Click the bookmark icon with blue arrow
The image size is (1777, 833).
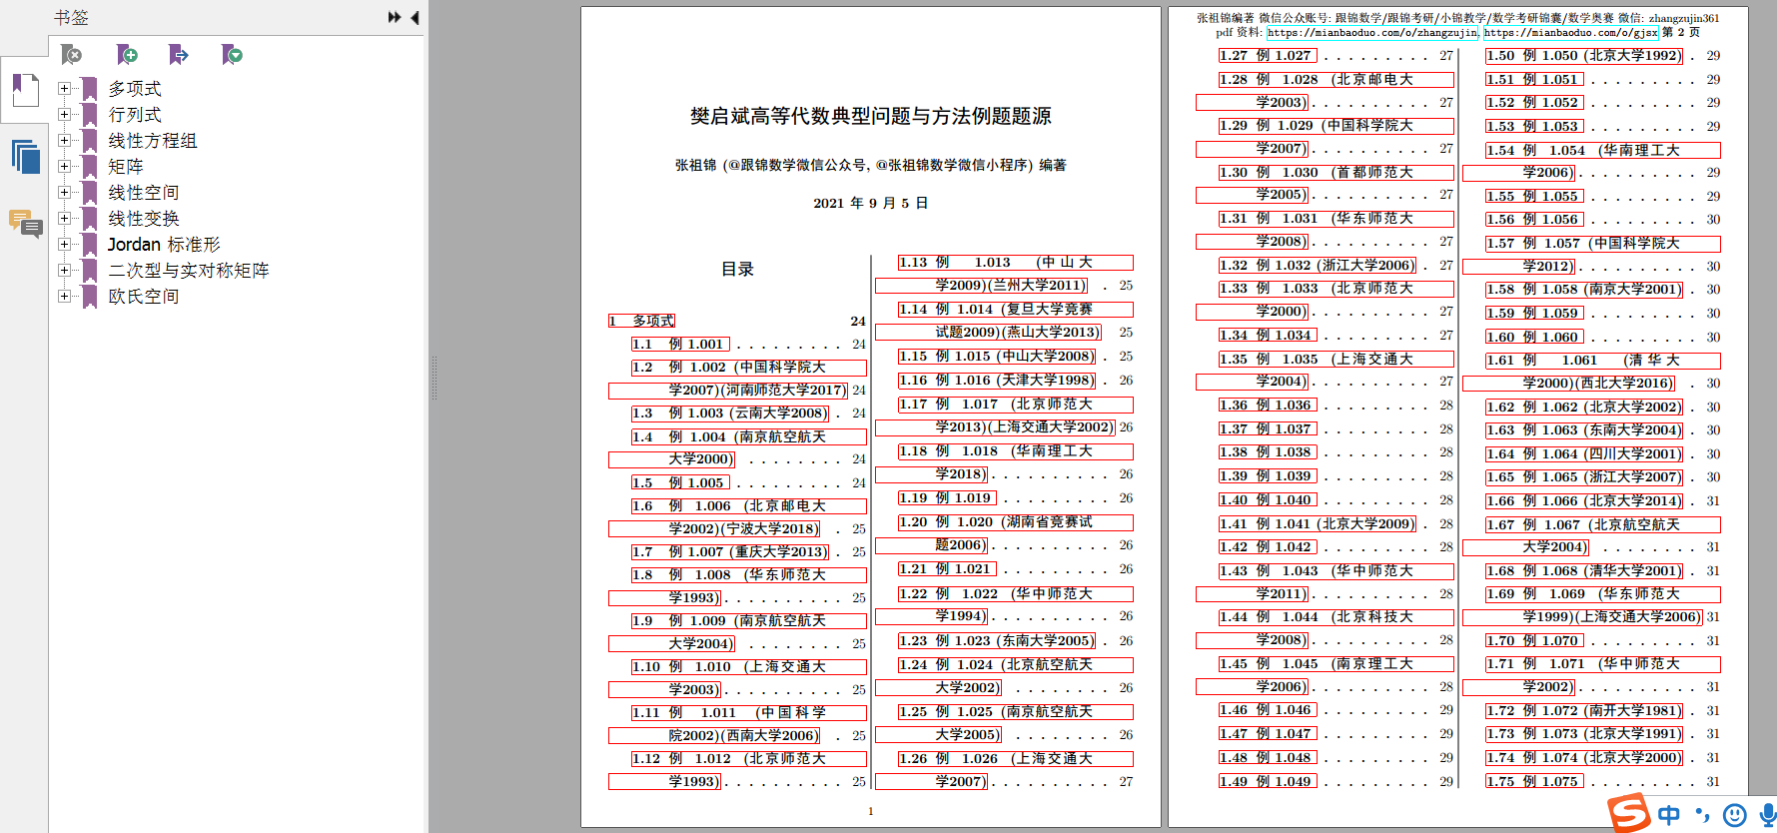(x=179, y=55)
